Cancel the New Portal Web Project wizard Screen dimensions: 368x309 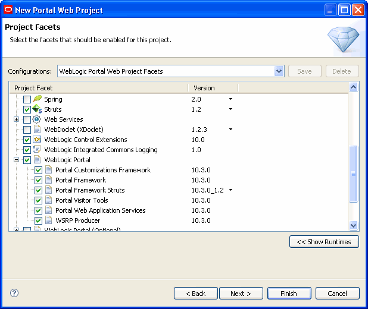pyautogui.click(x=337, y=294)
